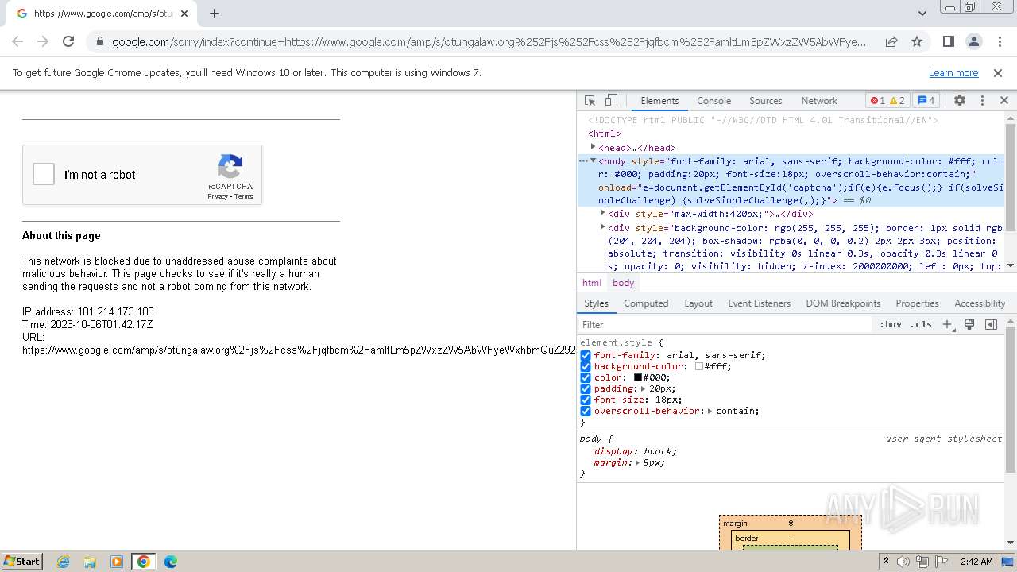This screenshot has width=1017, height=572.
Task: Open the Event Listeners tab
Action: tap(760, 303)
